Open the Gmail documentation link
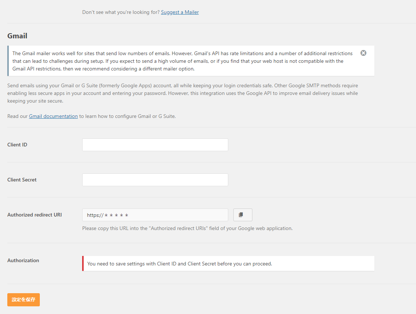416x314 pixels. (53, 116)
